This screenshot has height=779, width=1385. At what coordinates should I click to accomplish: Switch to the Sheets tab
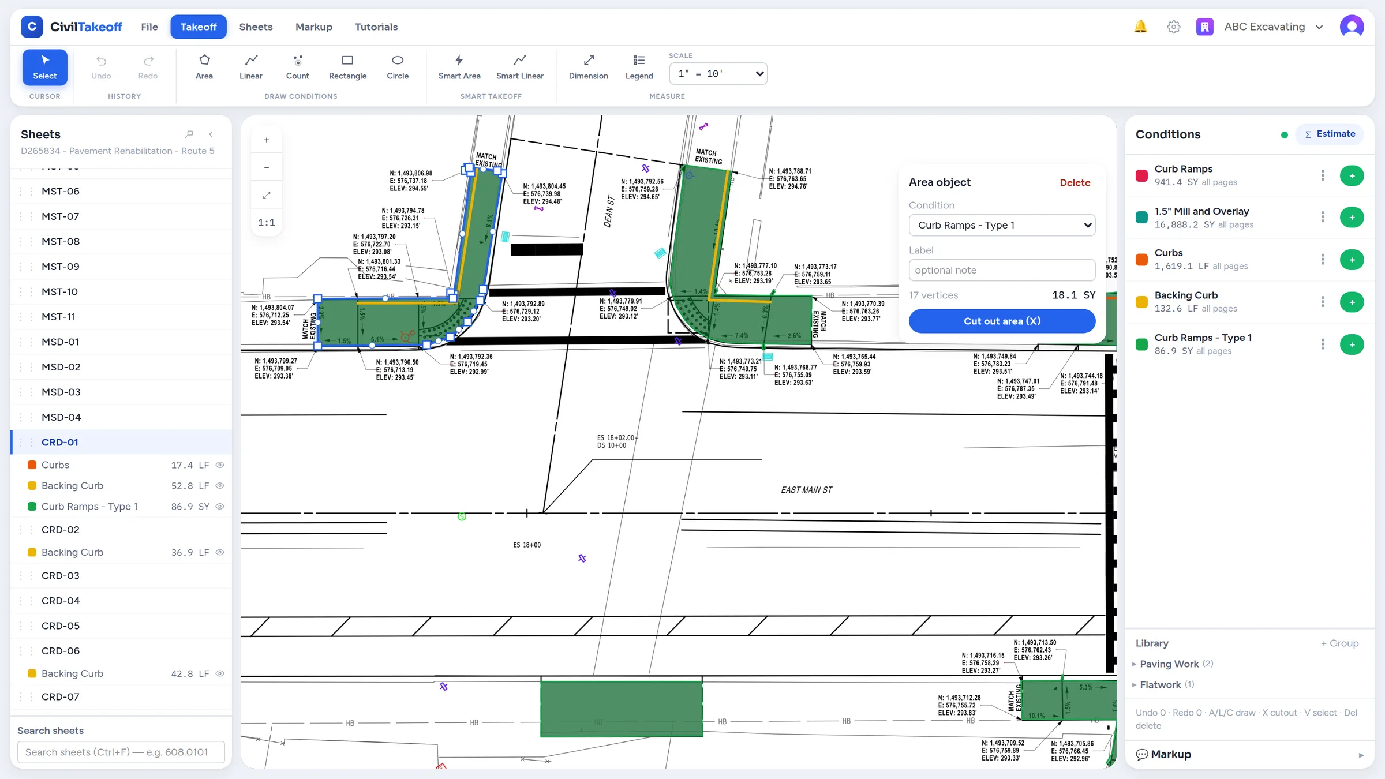[x=256, y=27]
